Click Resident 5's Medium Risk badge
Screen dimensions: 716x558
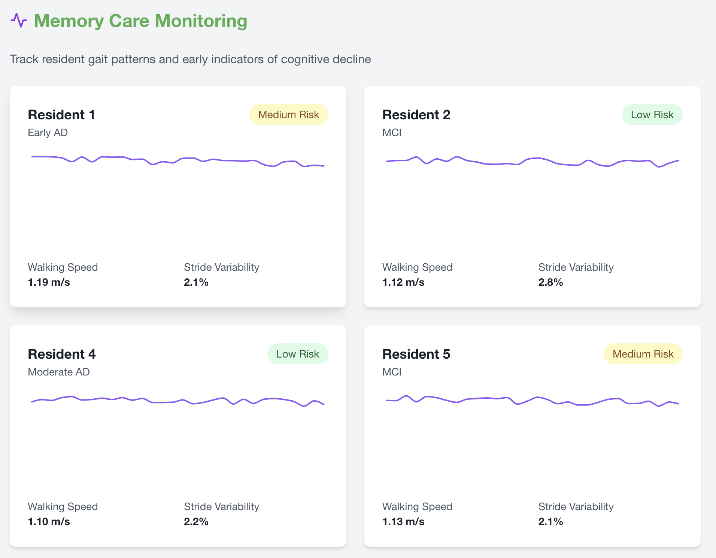(x=643, y=354)
